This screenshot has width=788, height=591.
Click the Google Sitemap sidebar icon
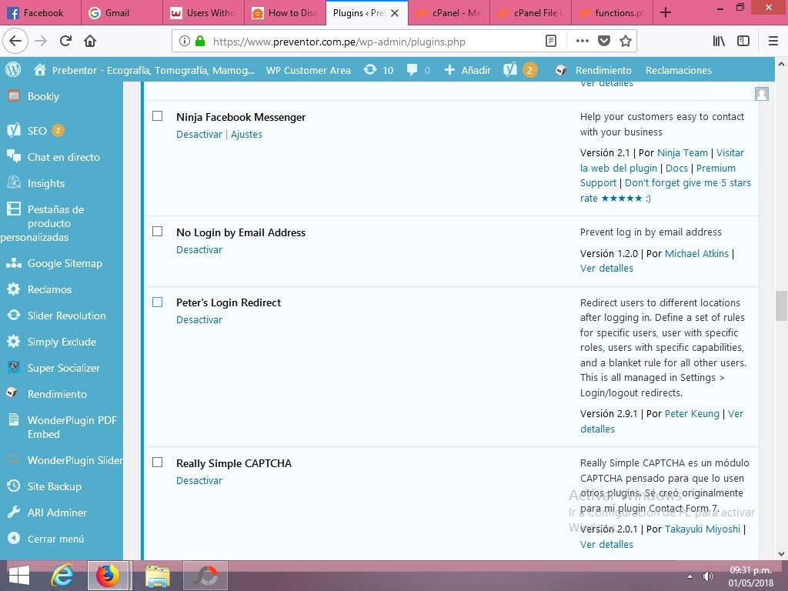(14, 263)
